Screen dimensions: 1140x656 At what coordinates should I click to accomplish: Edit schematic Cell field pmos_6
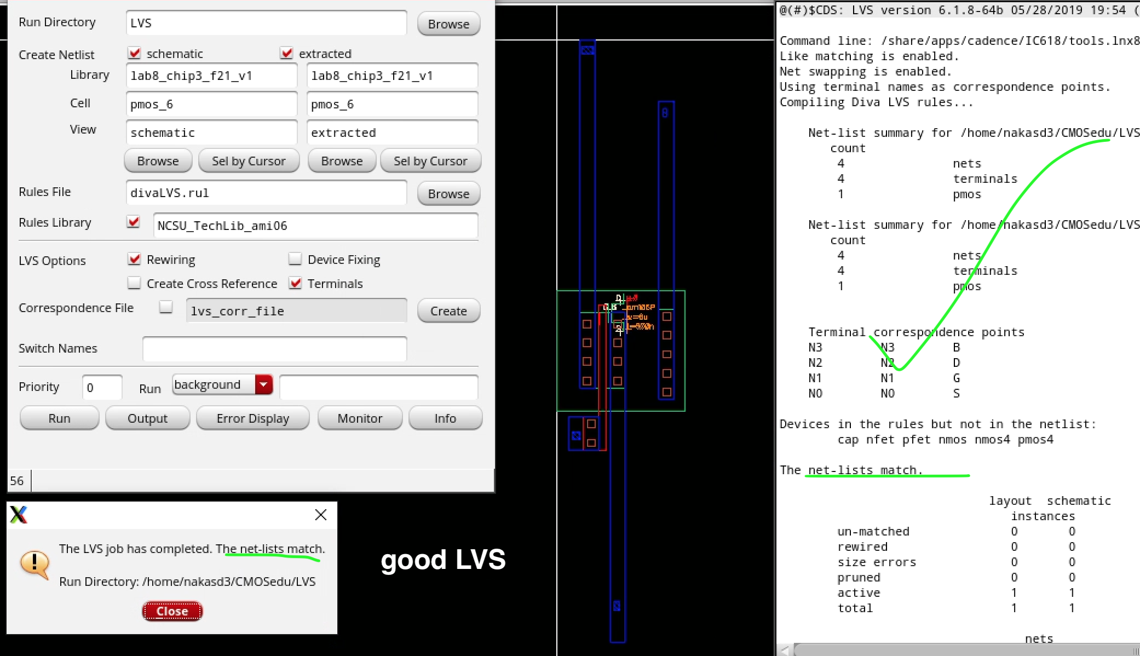click(x=211, y=104)
